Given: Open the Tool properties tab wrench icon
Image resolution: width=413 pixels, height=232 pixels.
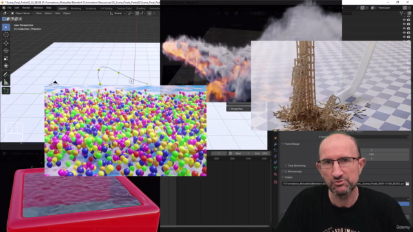Looking at the screenshot, I should coord(276,144).
